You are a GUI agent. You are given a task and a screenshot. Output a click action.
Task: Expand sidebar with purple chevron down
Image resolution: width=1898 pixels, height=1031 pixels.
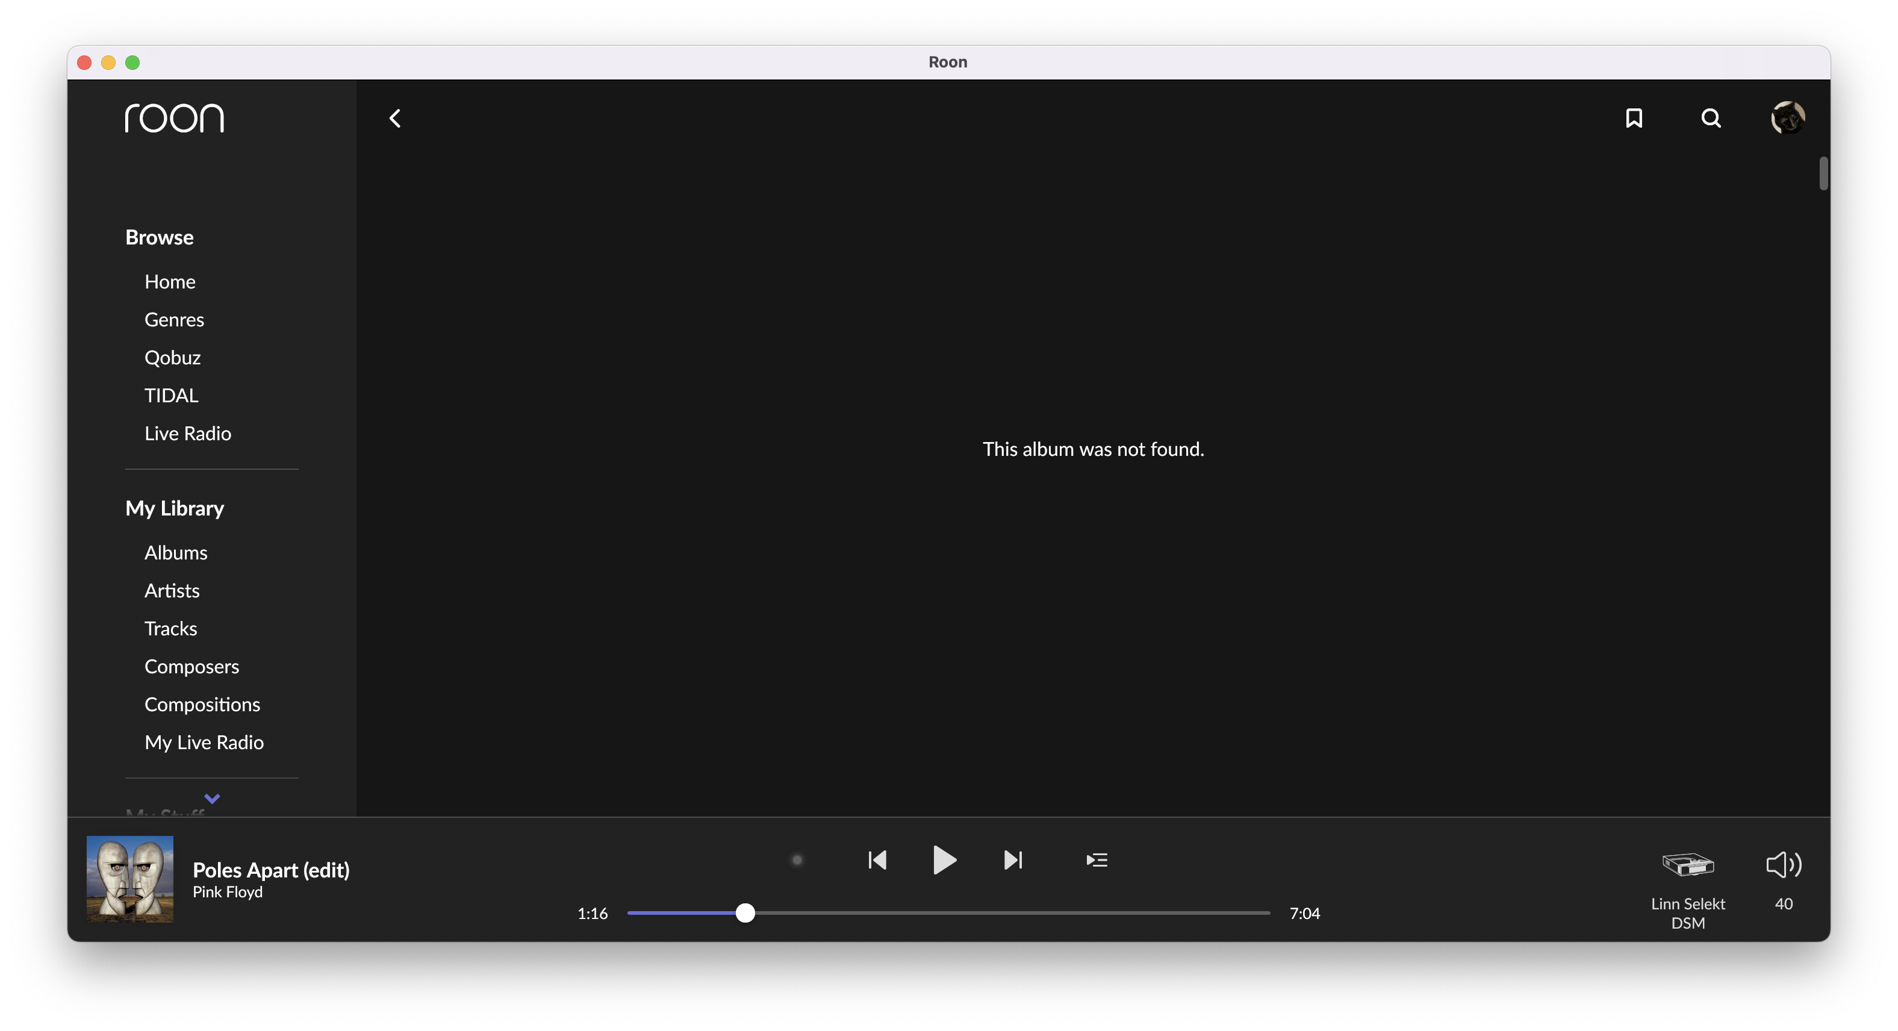click(x=212, y=799)
